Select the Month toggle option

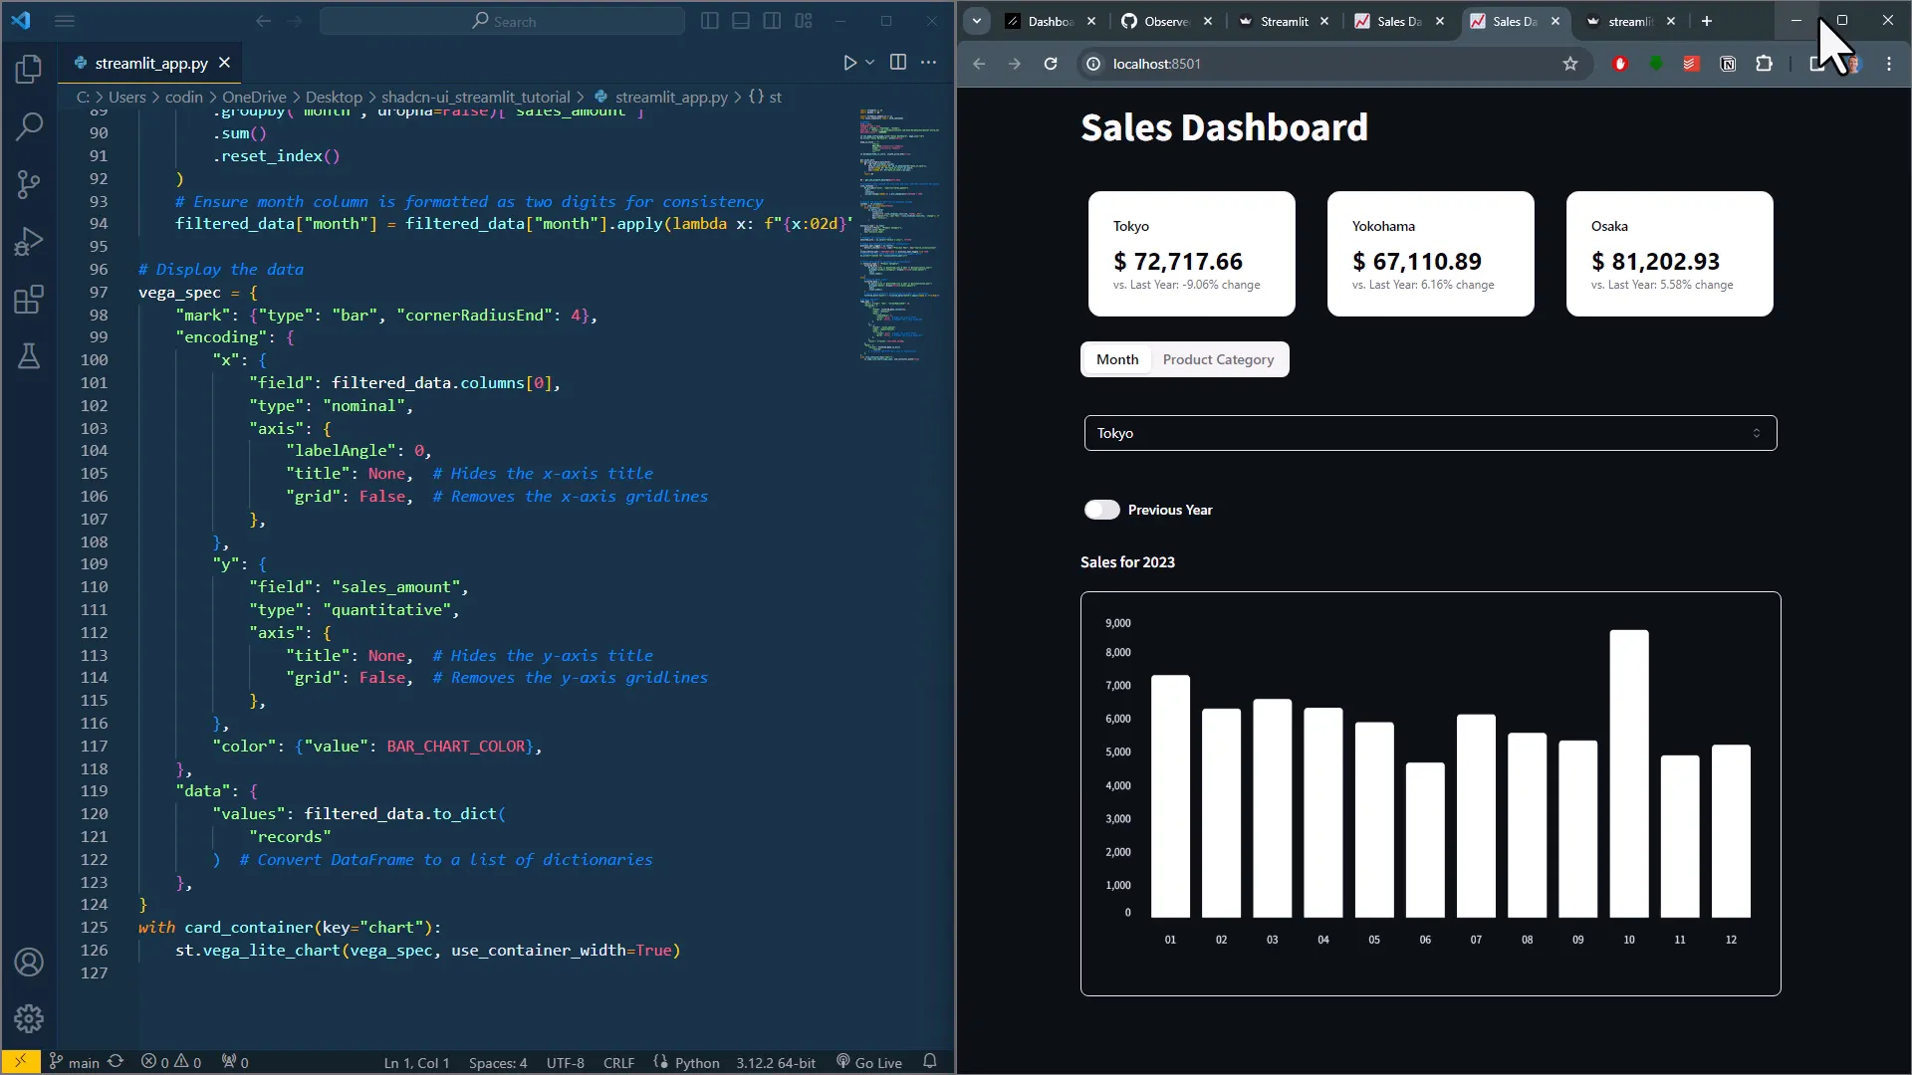coord(1116,359)
